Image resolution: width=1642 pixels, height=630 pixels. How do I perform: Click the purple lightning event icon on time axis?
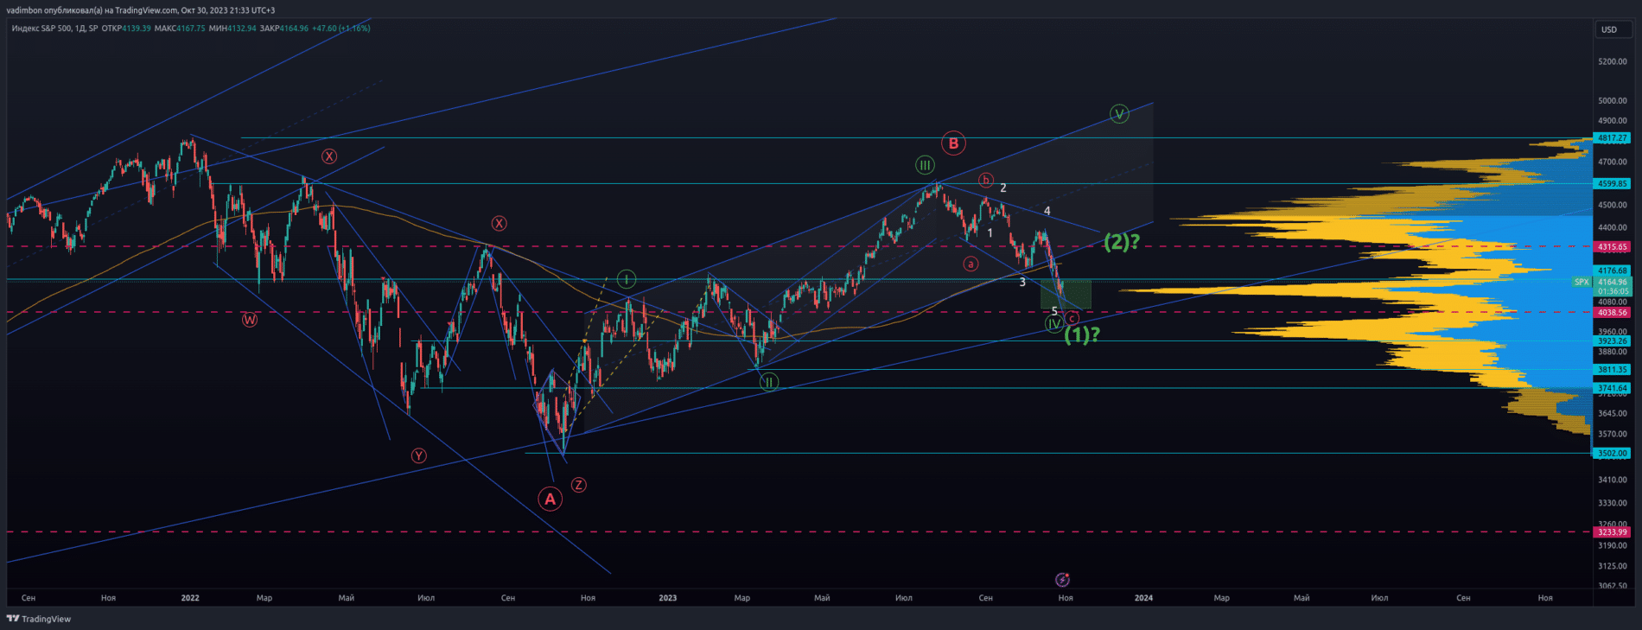(x=1062, y=580)
